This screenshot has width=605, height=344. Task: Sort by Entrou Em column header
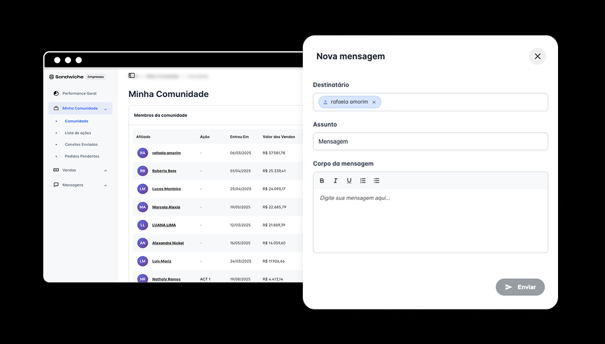tap(239, 137)
